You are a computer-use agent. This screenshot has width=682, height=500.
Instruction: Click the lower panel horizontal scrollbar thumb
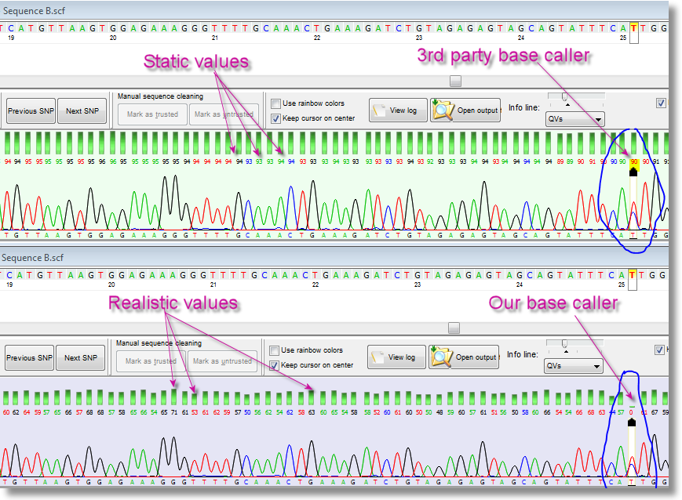click(x=454, y=328)
